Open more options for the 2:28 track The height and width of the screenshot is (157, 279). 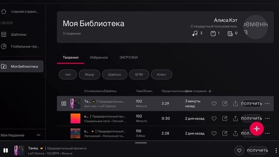point(267,133)
